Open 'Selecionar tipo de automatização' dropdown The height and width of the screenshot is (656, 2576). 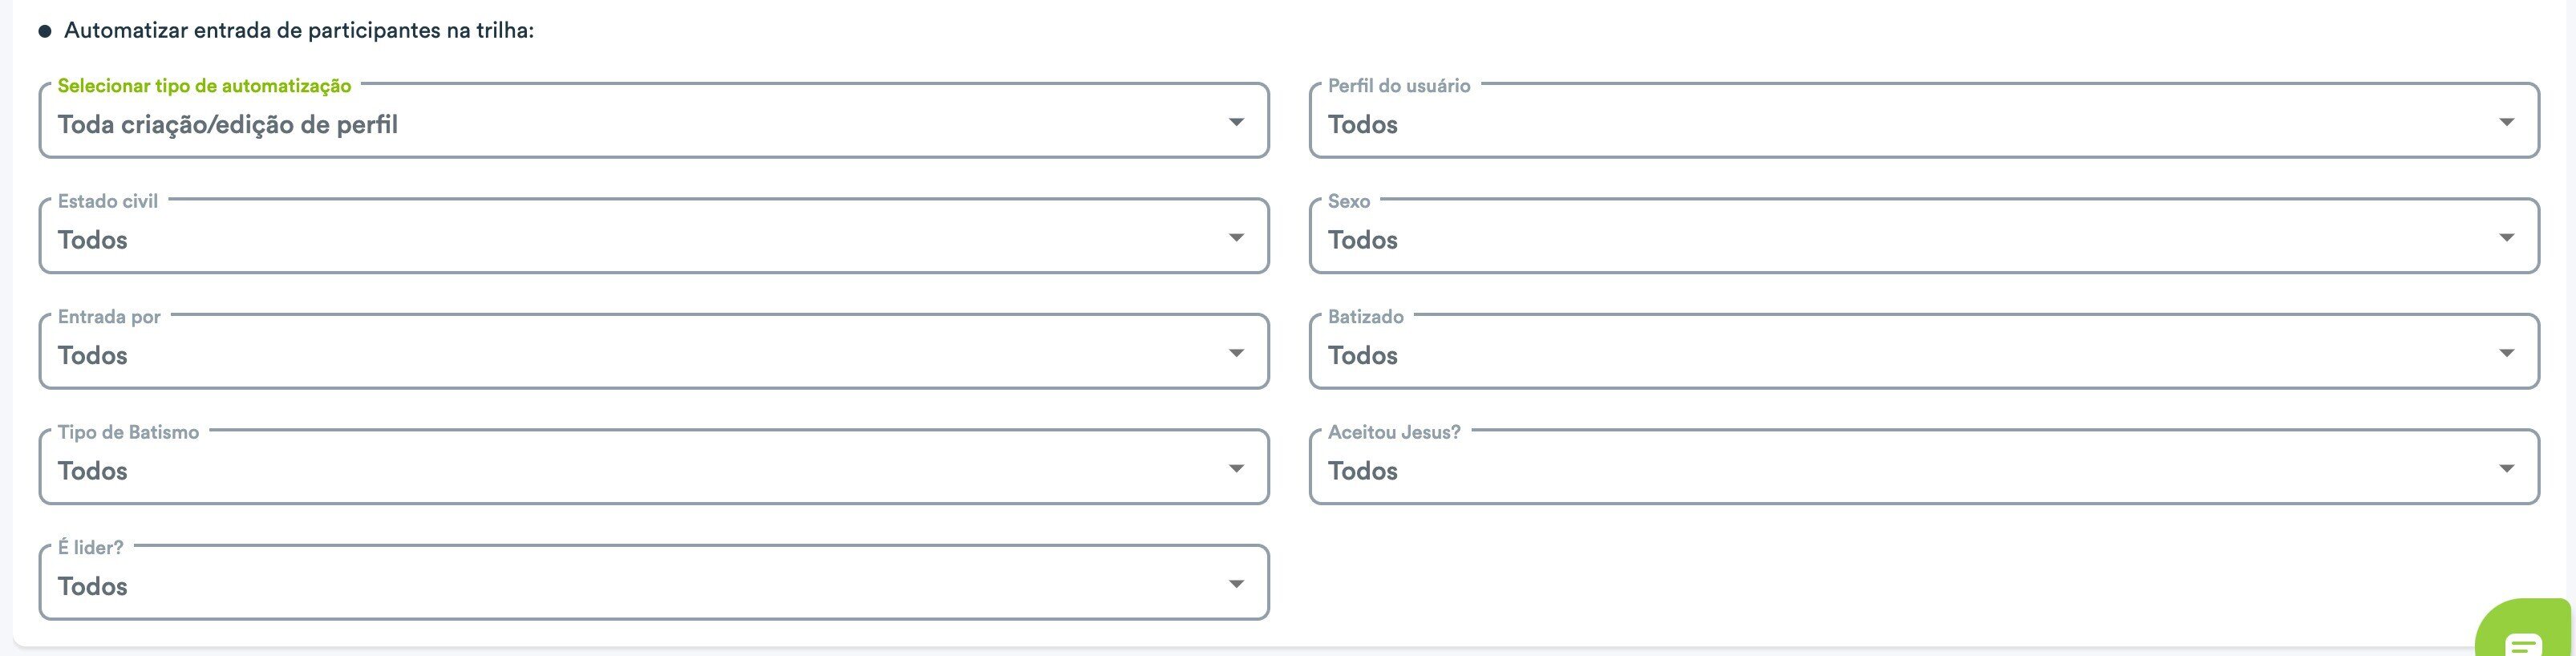654,121
